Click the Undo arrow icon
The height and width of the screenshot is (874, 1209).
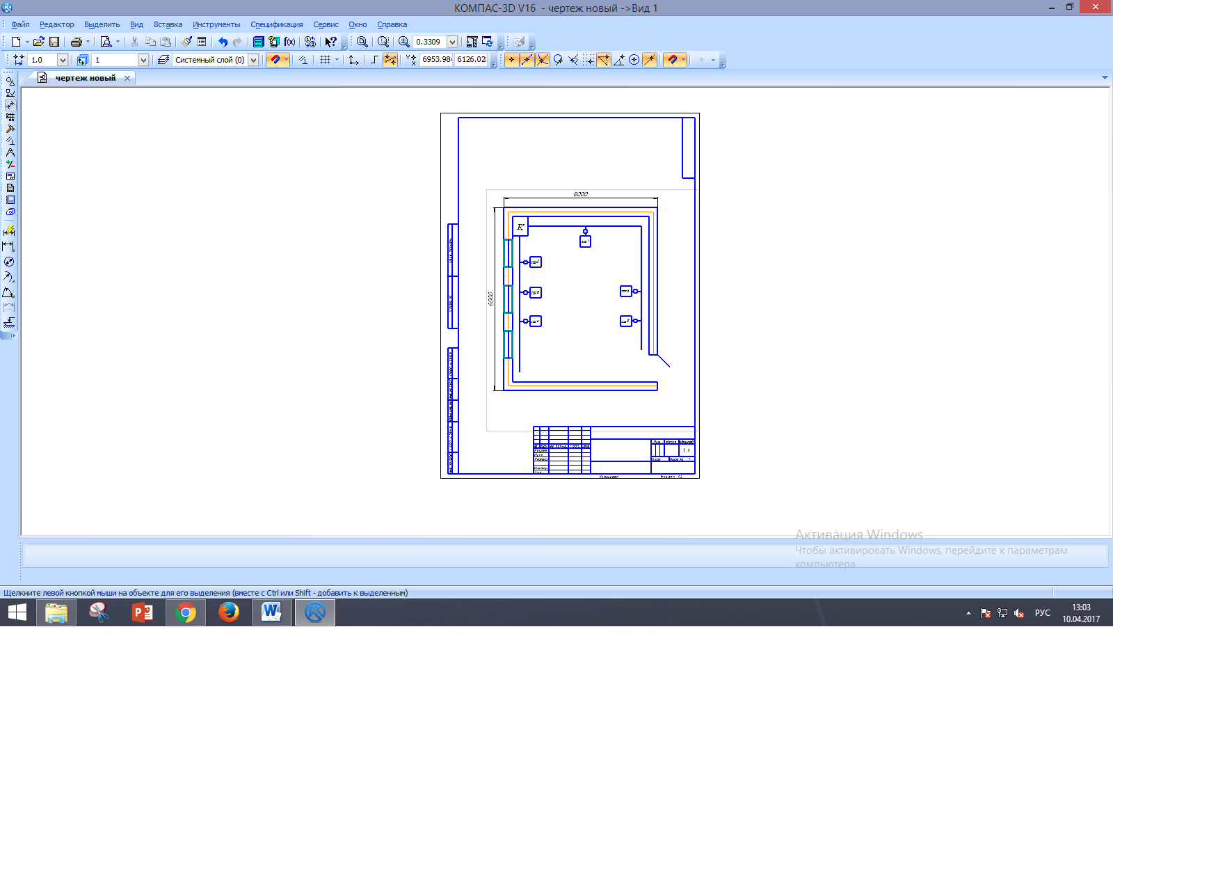tap(223, 42)
